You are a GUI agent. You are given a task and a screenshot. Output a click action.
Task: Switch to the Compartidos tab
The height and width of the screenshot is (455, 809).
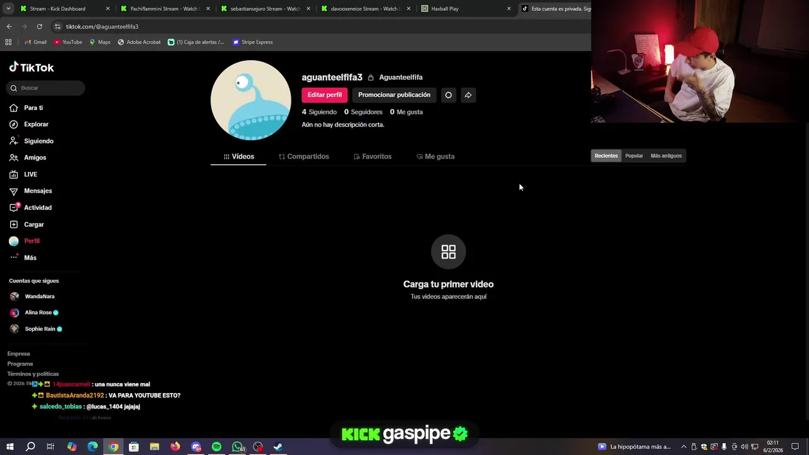click(x=304, y=156)
